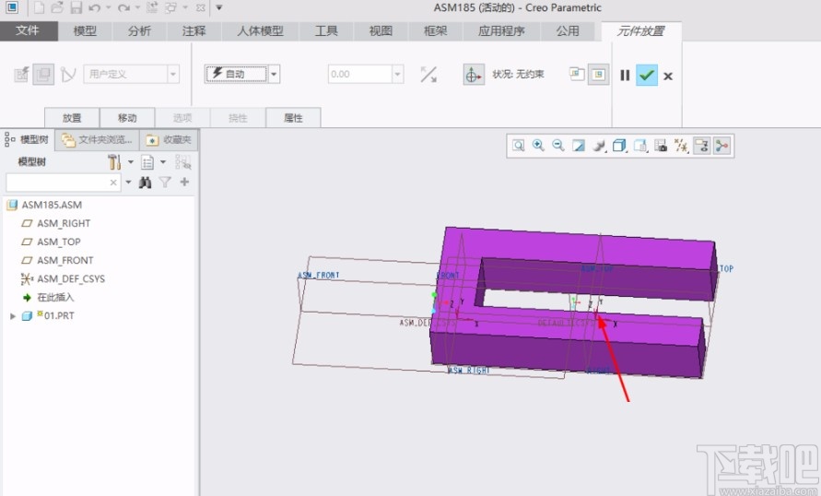
Task: Select ASM_FRONT datum plane in tree
Action: click(65, 260)
